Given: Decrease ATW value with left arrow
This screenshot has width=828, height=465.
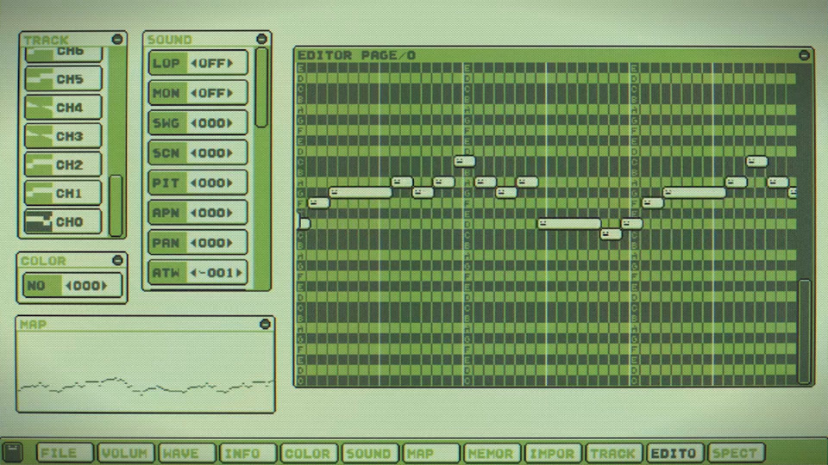Looking at the screenshot, I should [194, 273].
